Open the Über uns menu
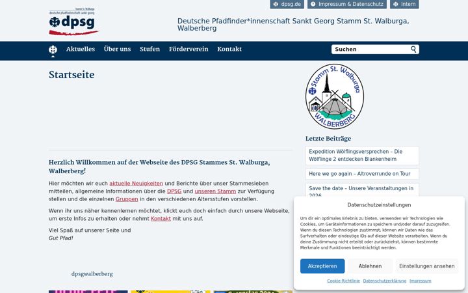Image resolution: width=468 pixels, height=293 pixels. (117, 49)
